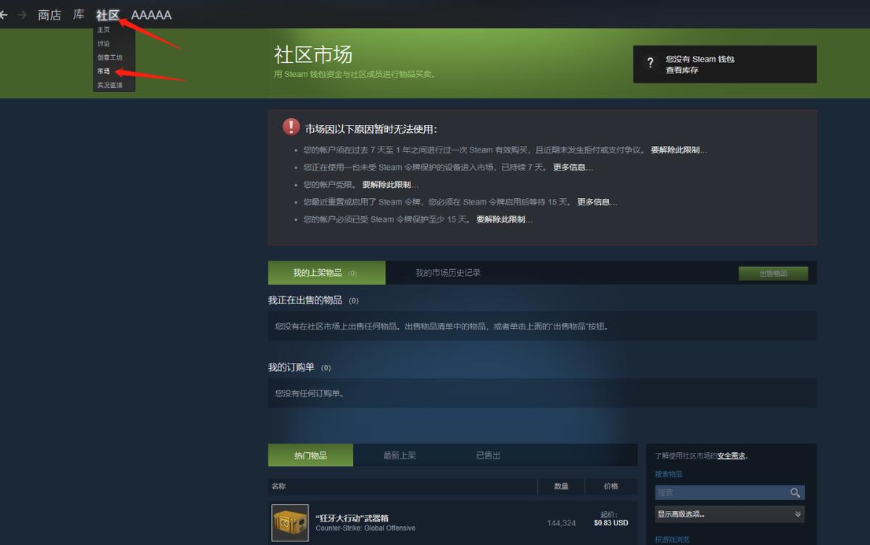Open the 狂牙大行动 weapon case thumbnail

[290, 523]
